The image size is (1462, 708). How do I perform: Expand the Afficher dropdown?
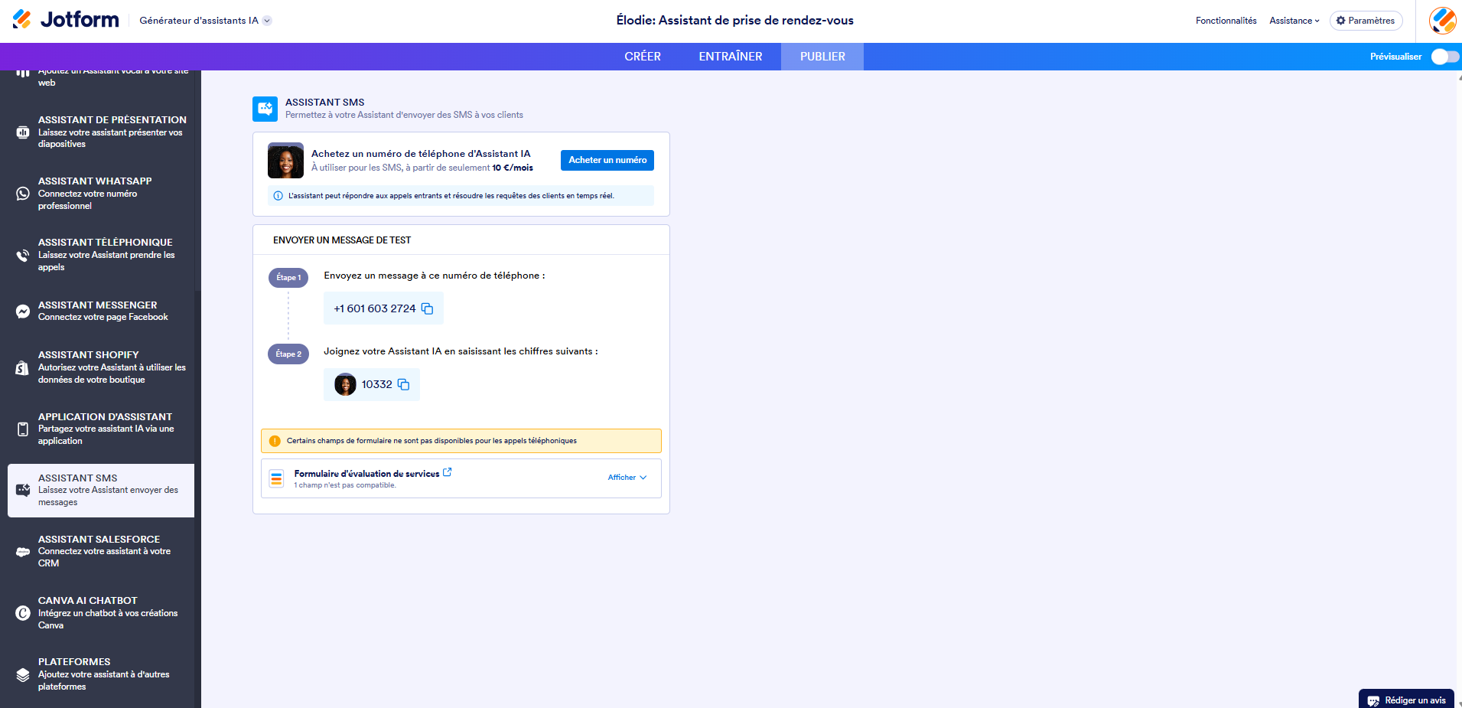coord(627,478)
